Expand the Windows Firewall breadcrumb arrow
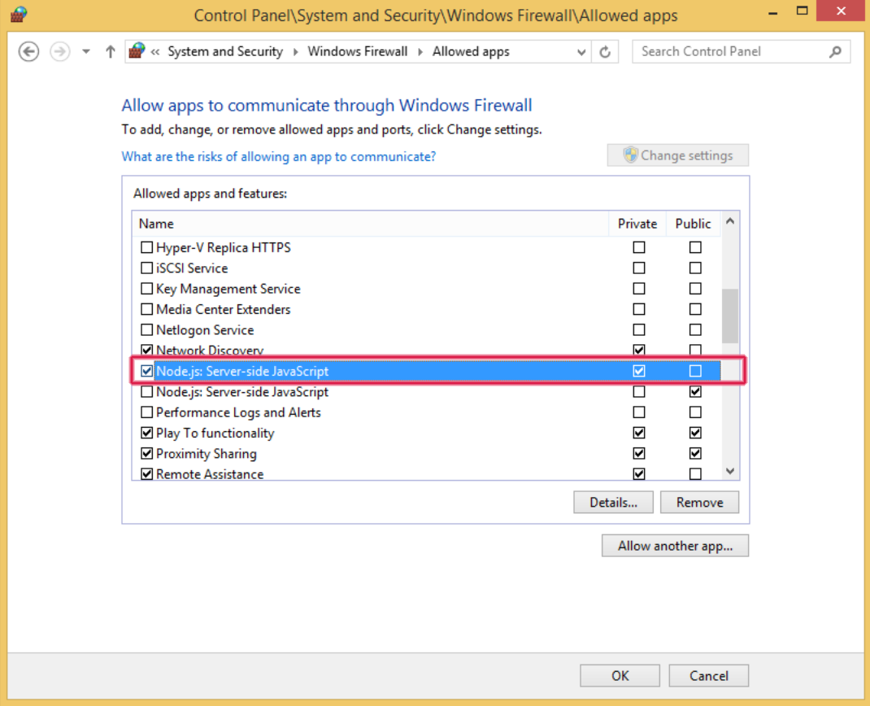The width and height of the screenshot is (870, 706). tap(420, 51)
